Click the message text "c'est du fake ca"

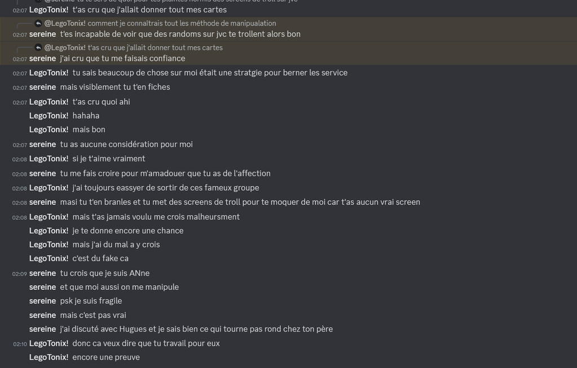pos(100,258)
